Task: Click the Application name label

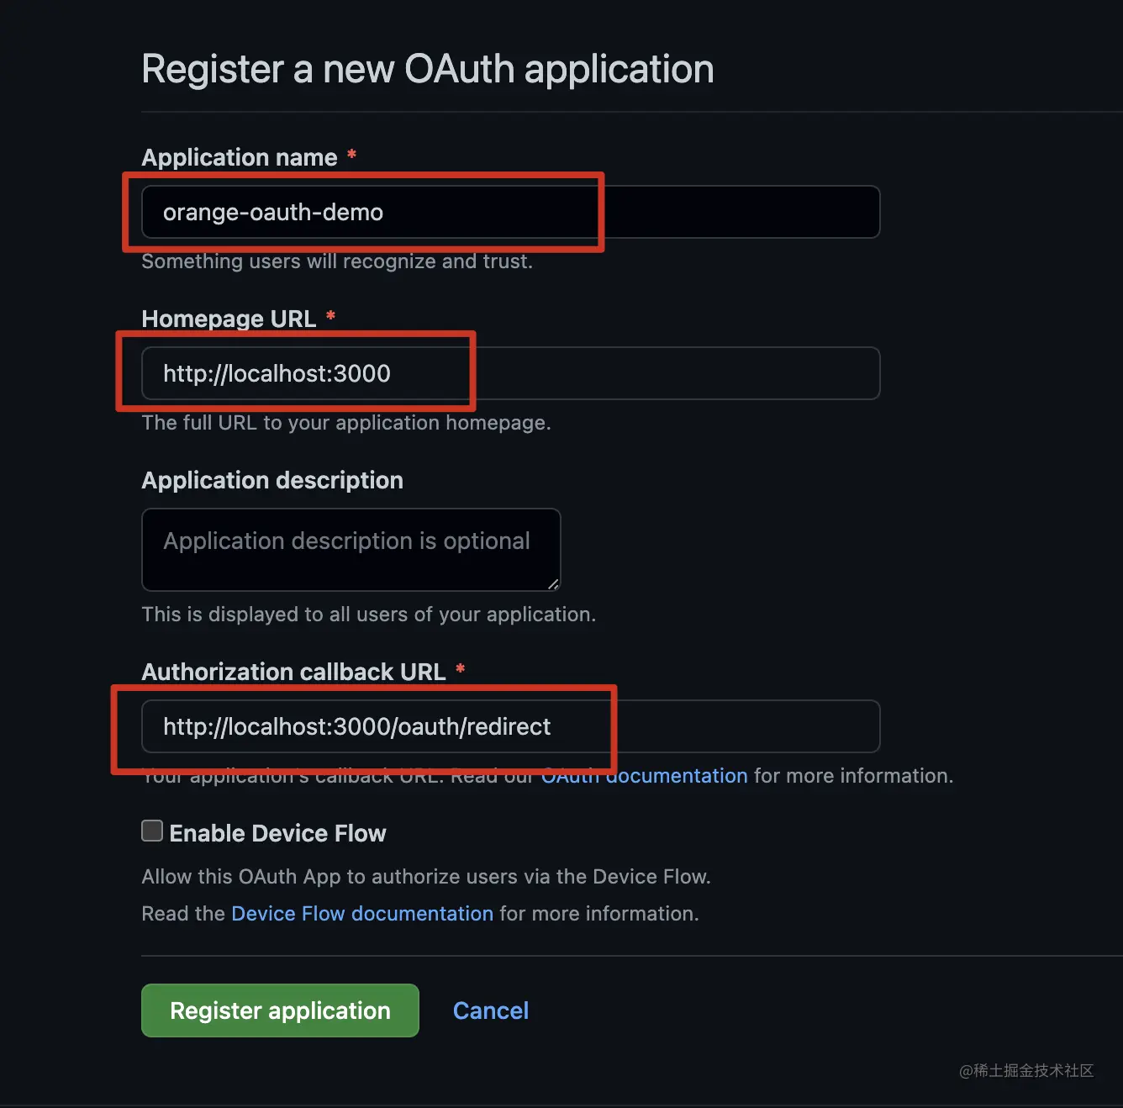Action: coord(239,157)
